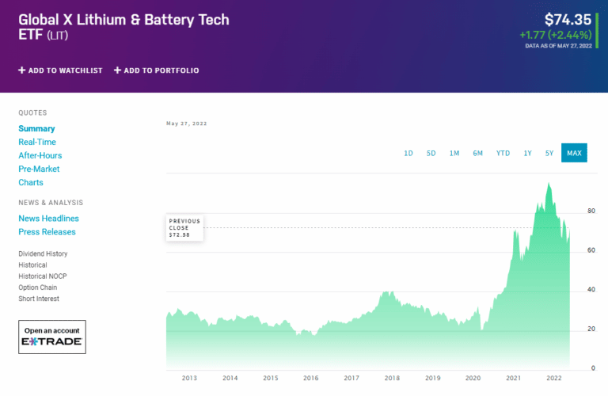The image size is (608, 396).
Task: Choose the 5Y chart range
Action: pyautogui.click(x=549, y=153)
